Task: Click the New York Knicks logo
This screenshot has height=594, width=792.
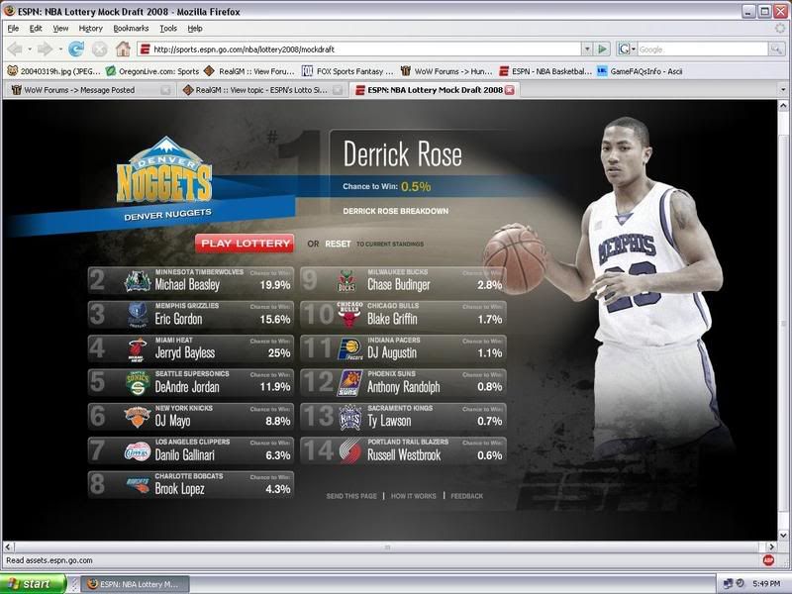Action: pyautogui.click(x=138, y=417)
